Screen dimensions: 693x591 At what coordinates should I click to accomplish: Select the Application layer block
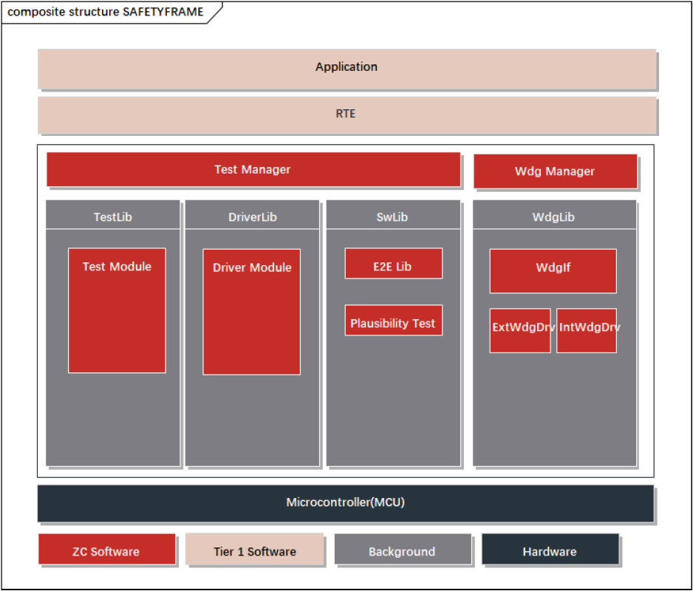pos(346,69)
